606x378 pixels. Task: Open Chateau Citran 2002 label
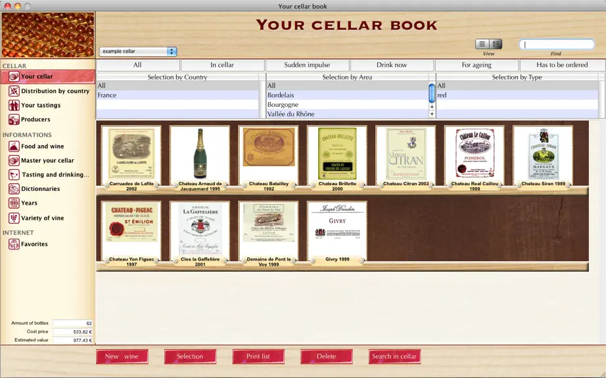(x=406, y=156)
